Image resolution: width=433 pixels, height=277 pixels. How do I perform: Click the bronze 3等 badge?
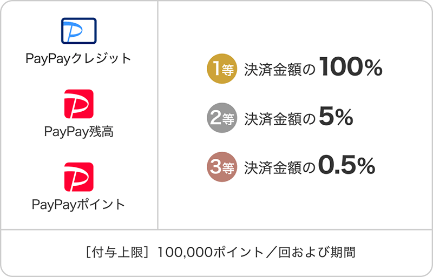pyautogui.click(x=222, y=167)
